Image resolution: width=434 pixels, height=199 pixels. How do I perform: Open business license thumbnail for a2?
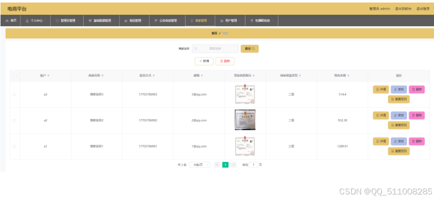pos(245,120)
